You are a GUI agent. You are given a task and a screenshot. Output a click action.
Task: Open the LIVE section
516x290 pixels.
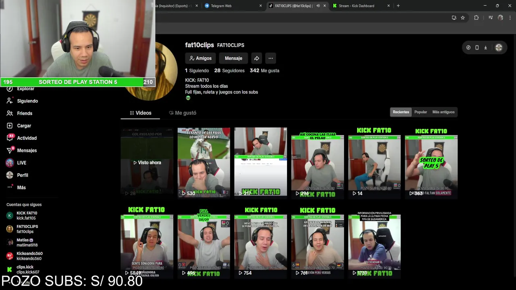[17, 163]
